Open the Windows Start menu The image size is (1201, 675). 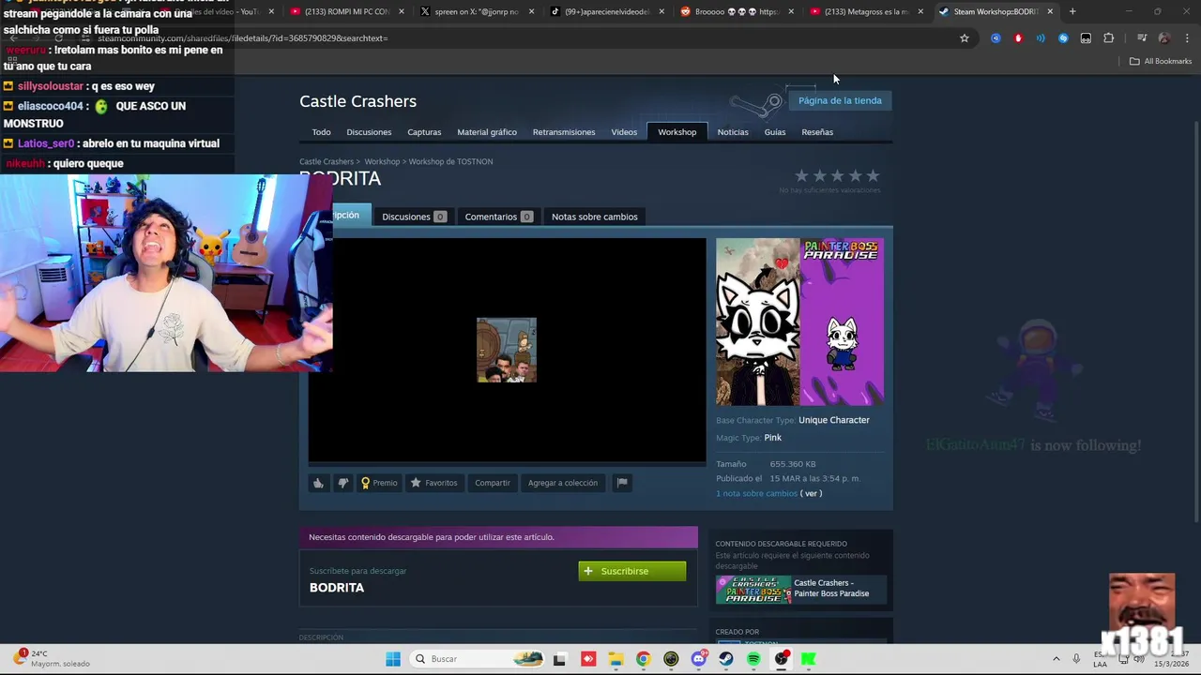[393, 659]
